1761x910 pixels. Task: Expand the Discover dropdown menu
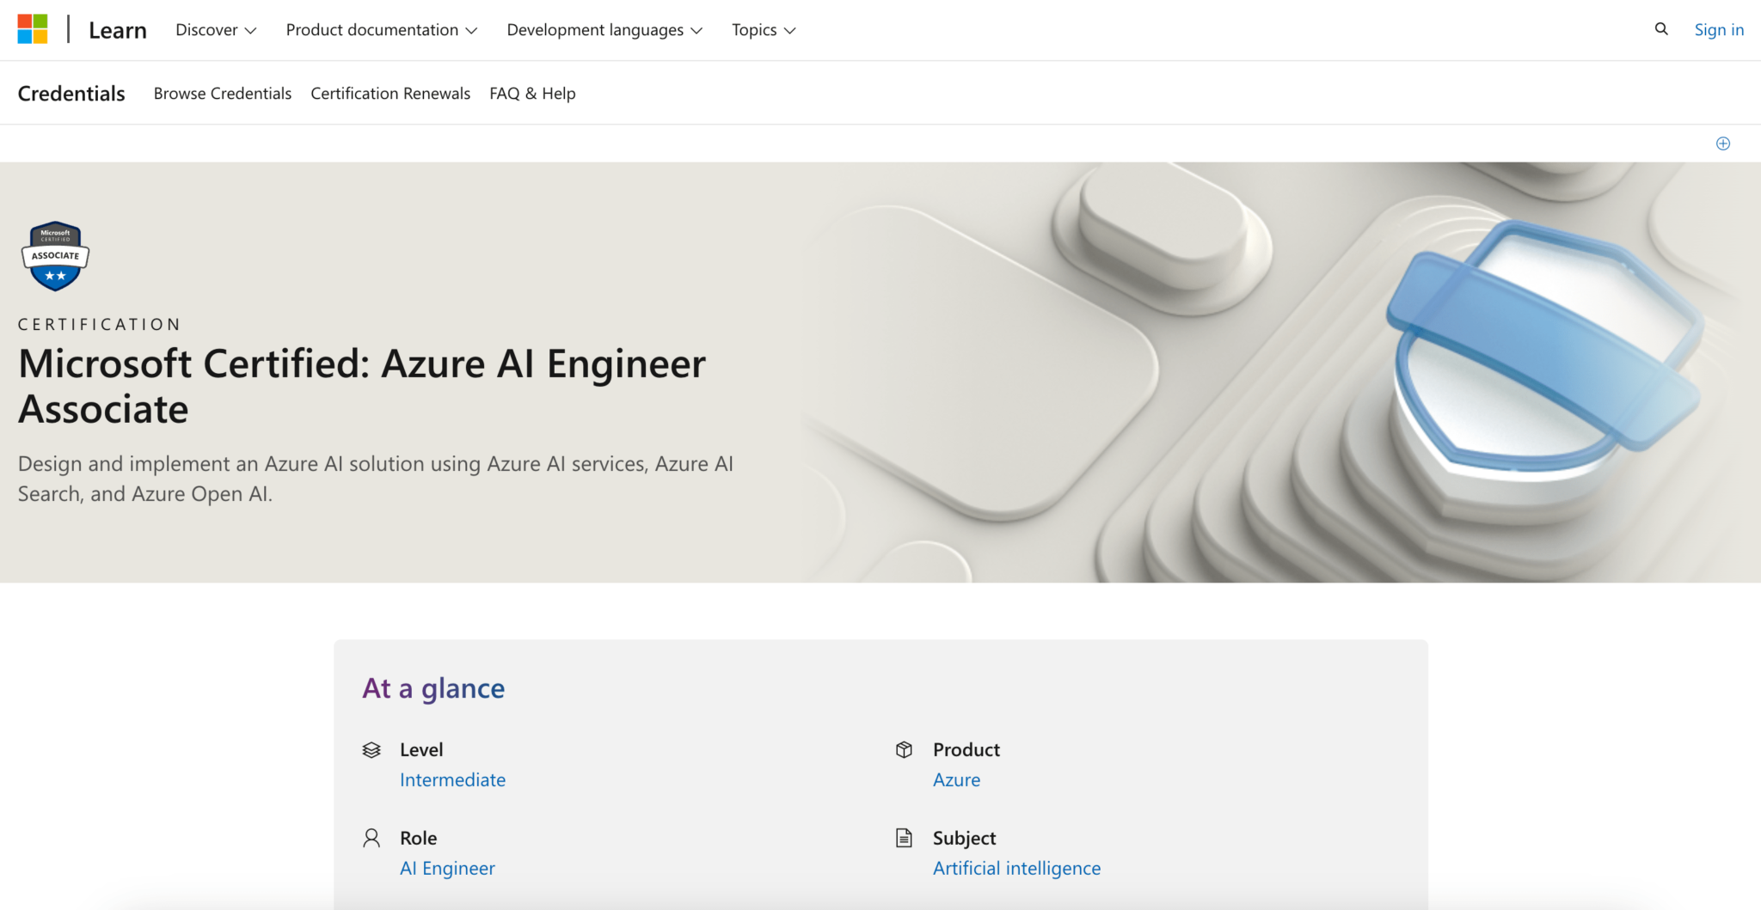[x=216, y=30]
